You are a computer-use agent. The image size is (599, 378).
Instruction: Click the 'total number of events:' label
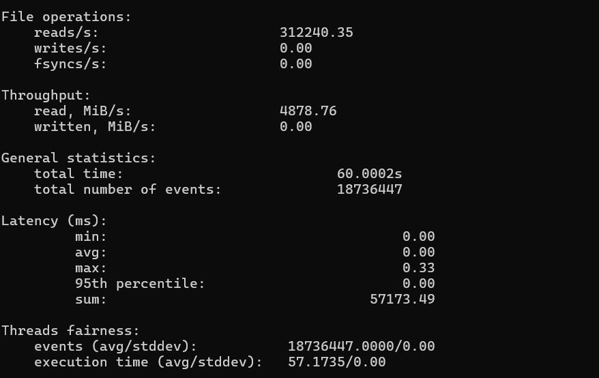[x=128, y=190]
